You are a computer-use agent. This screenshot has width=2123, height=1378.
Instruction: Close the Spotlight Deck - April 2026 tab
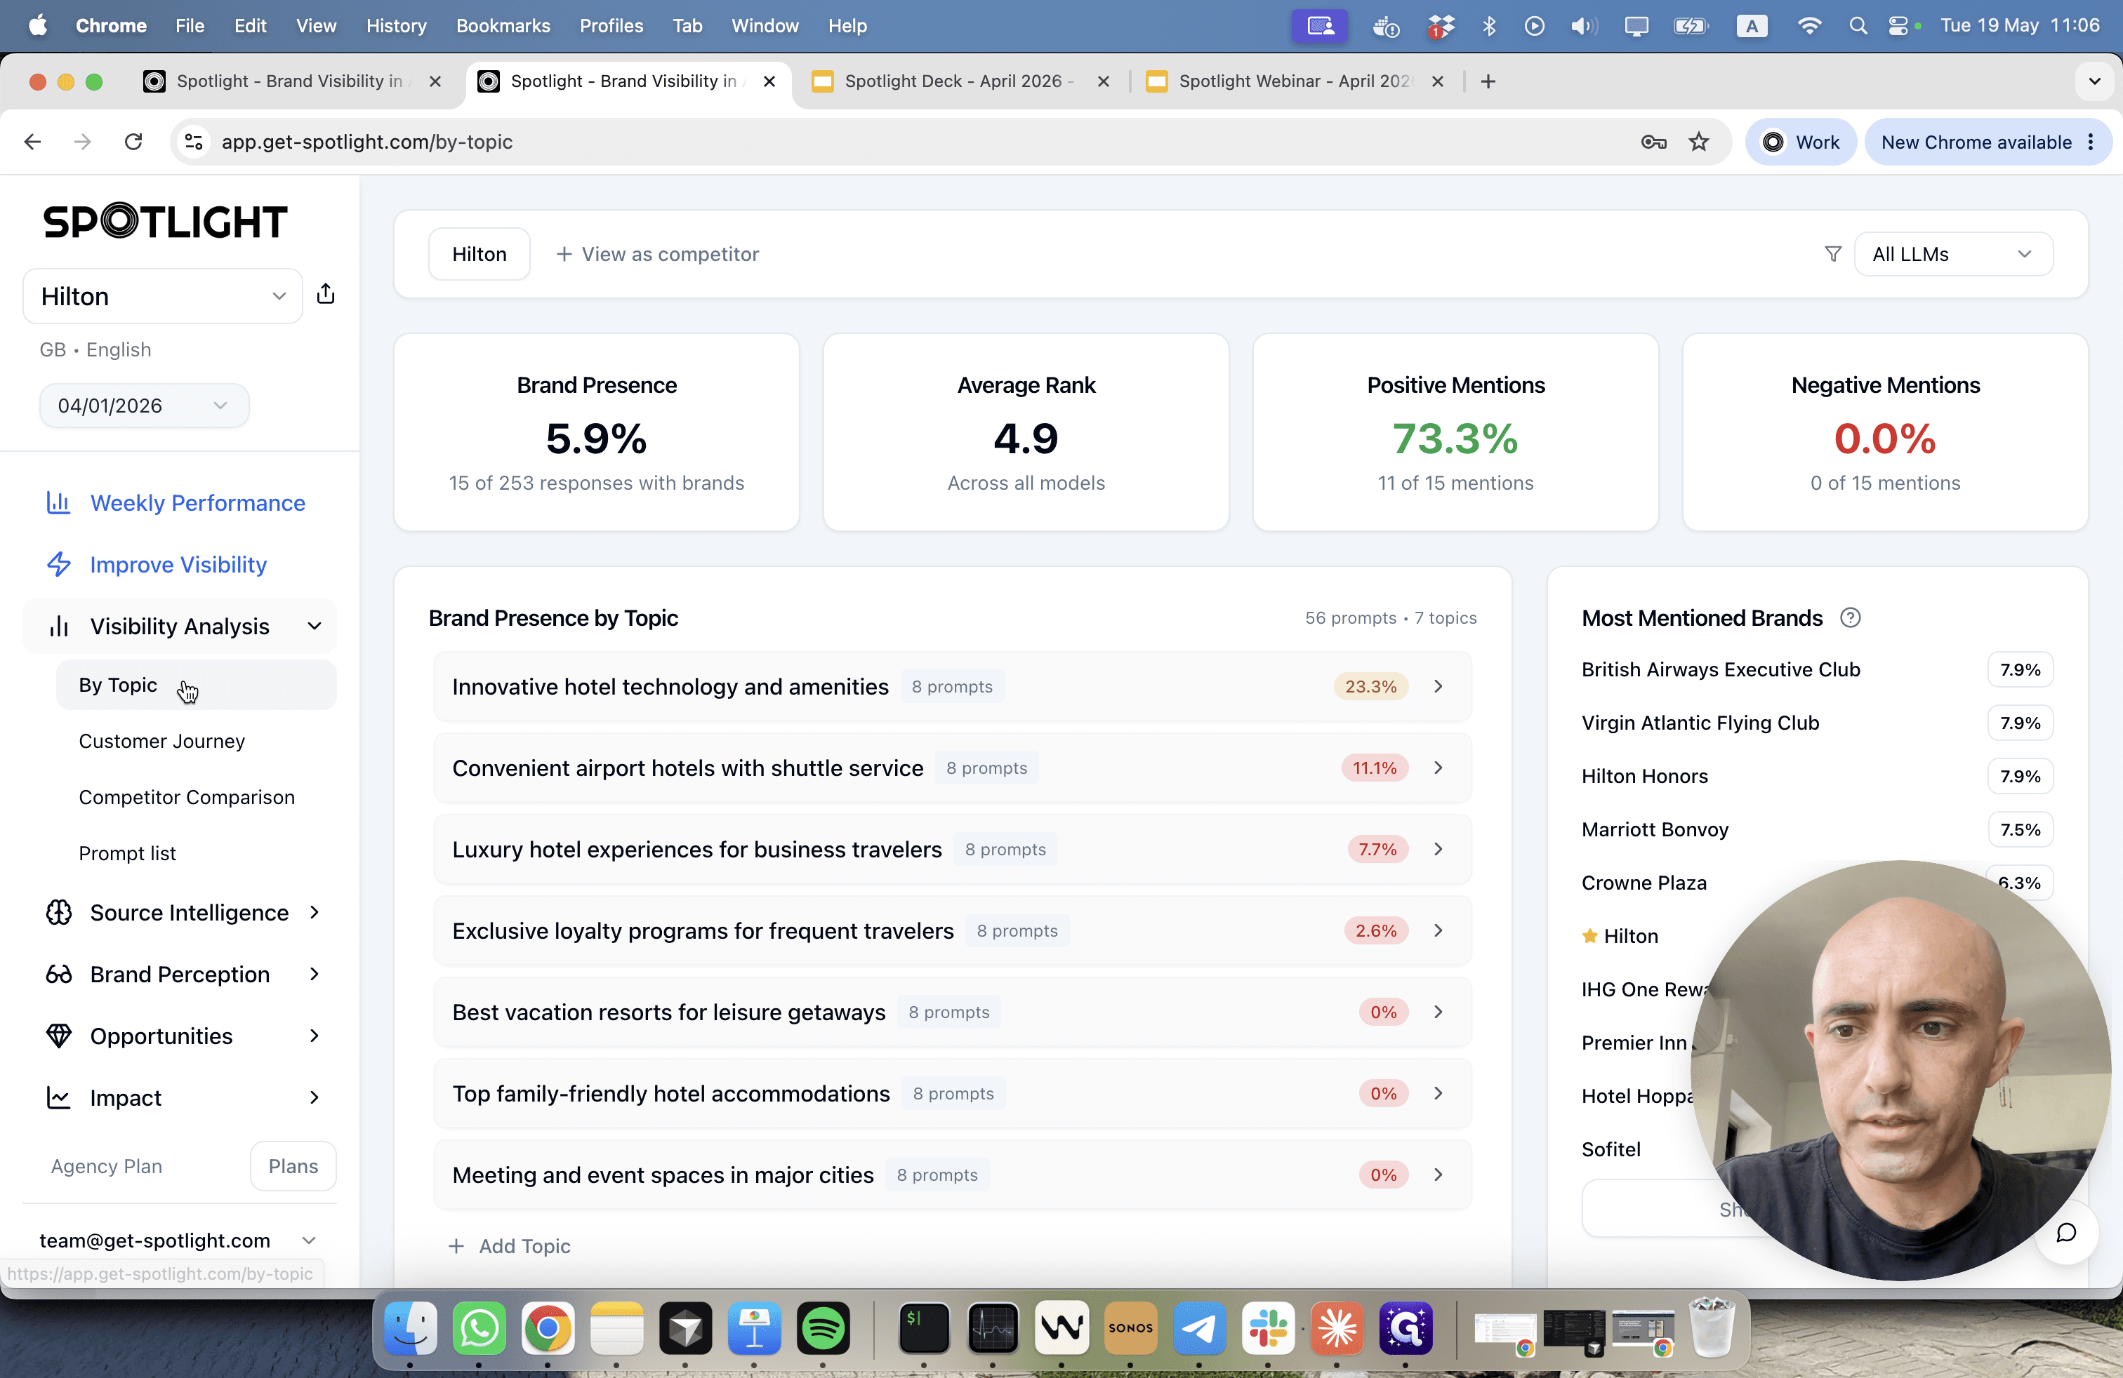pos(1102,81)
